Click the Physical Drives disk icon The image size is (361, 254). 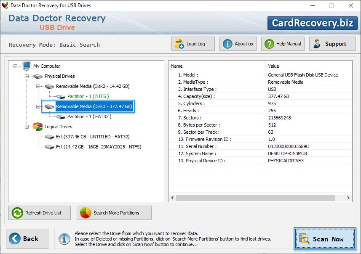click(x=38, y=76)
